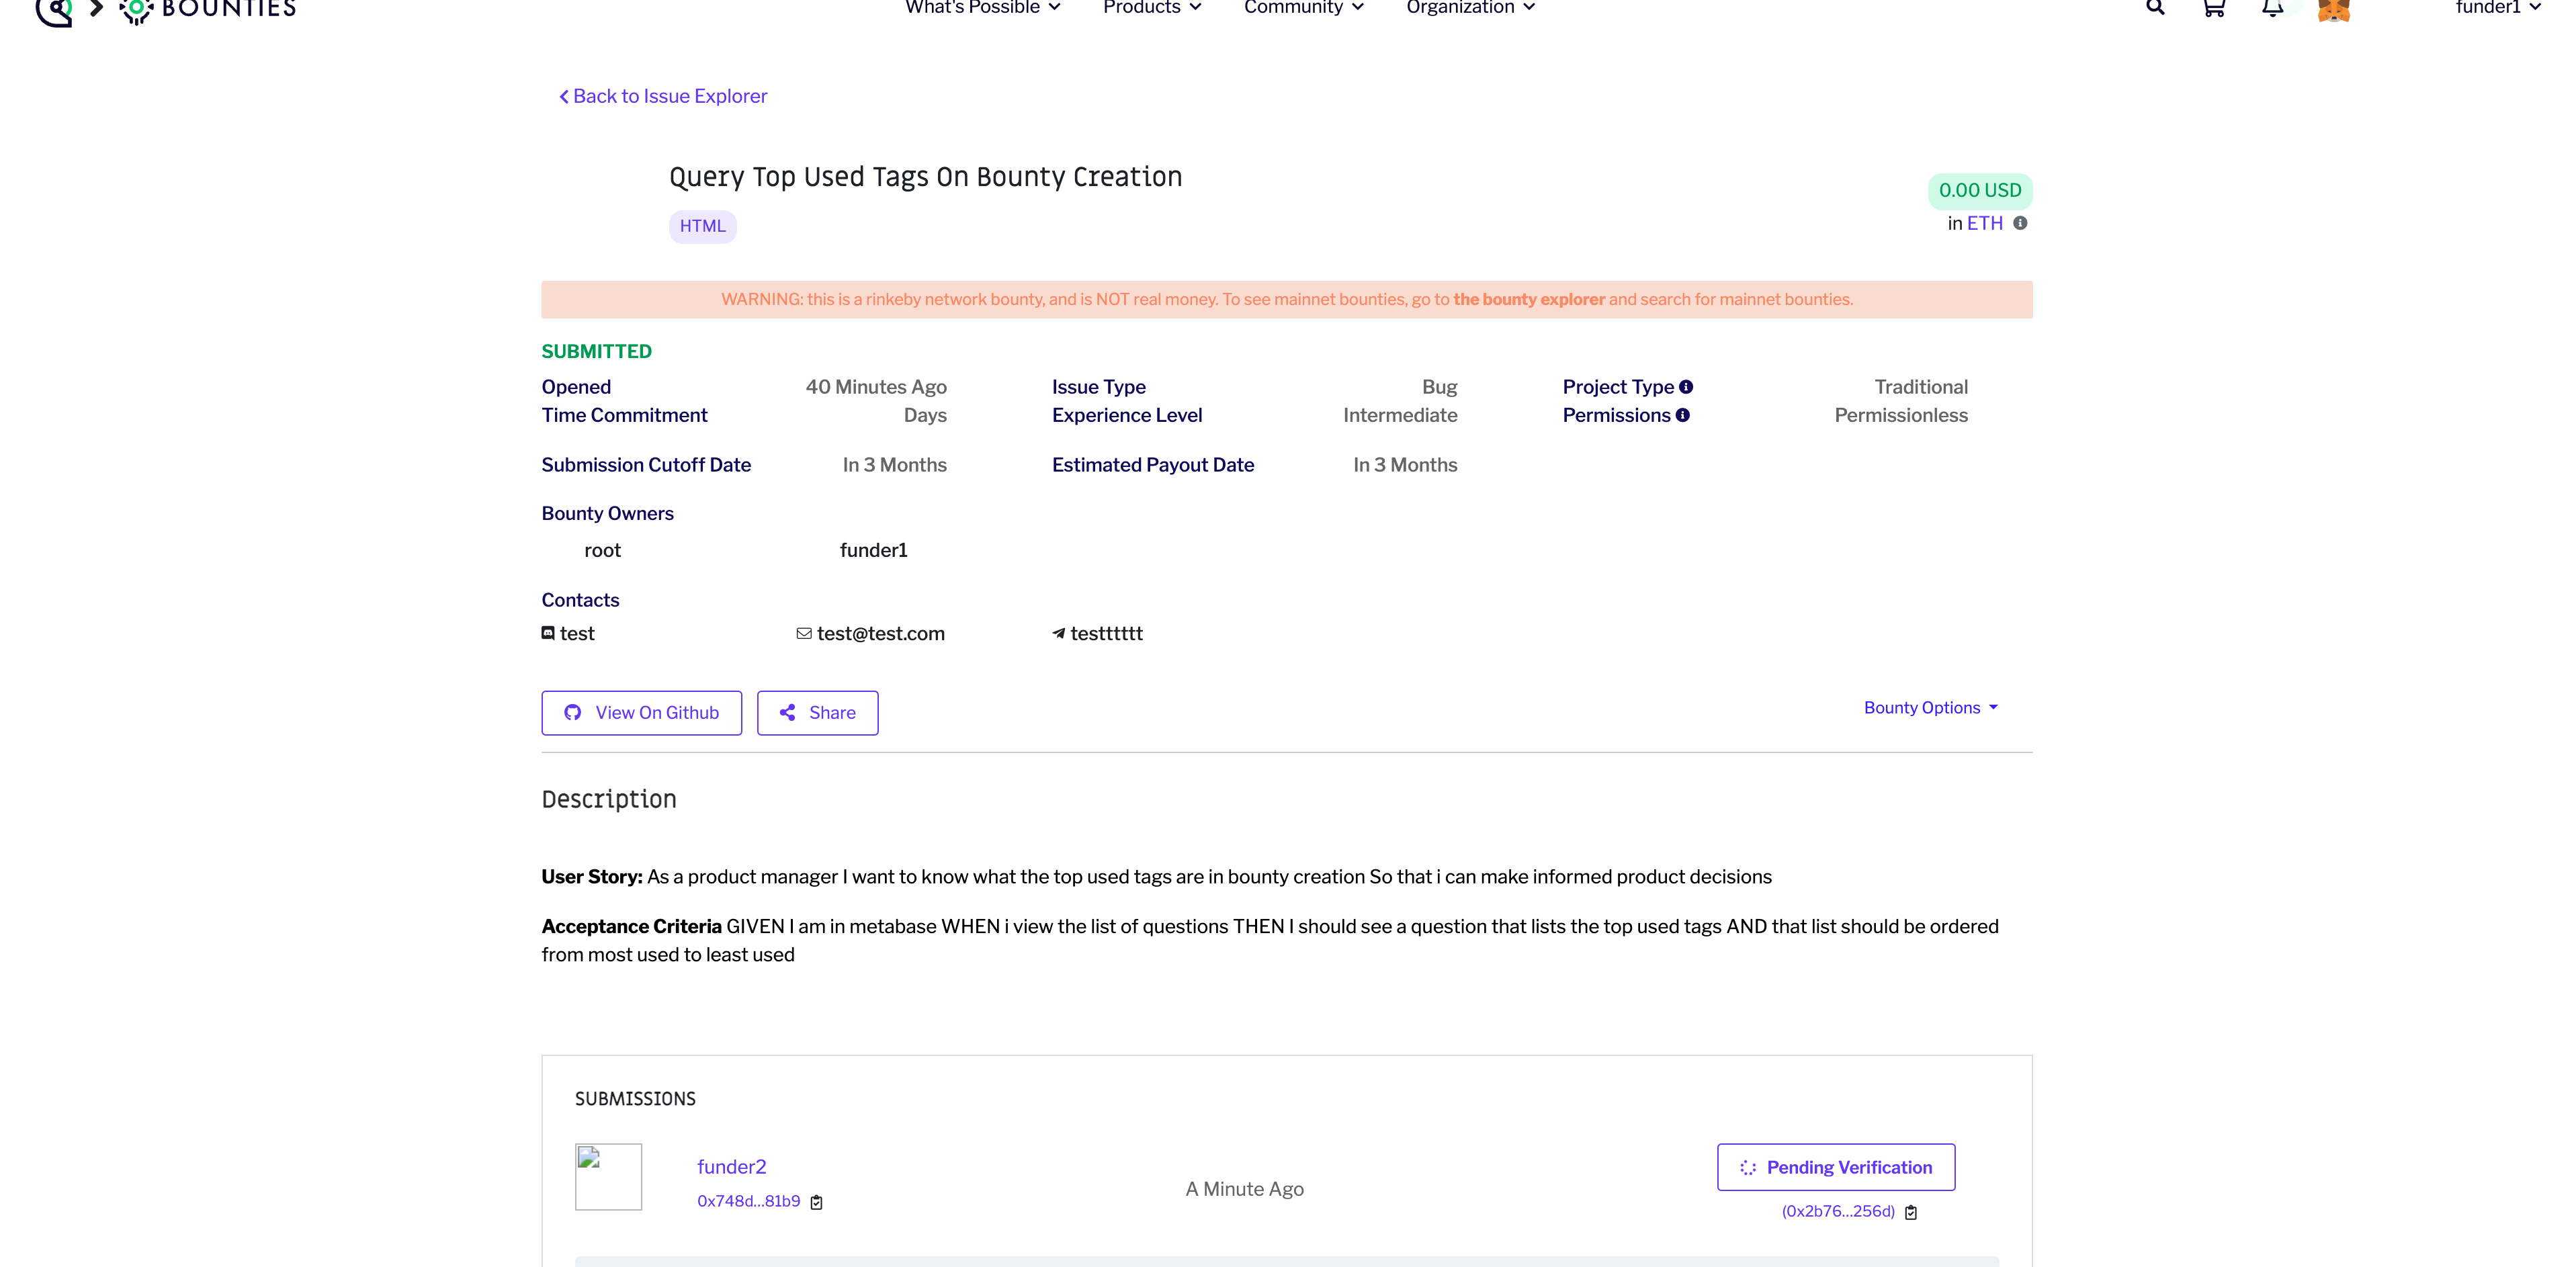The image size is (2576, 1267).
Task: Open the Organization menu
Action: 1469,8
